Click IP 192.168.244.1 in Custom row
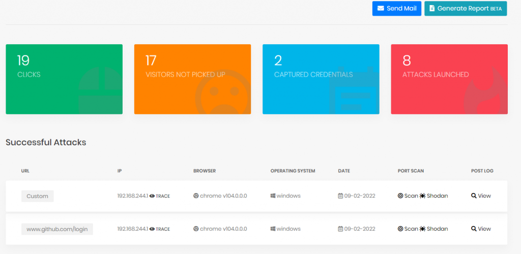 (133, 196)
